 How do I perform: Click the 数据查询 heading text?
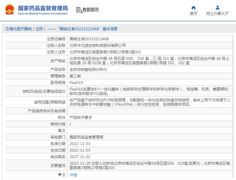90,10
